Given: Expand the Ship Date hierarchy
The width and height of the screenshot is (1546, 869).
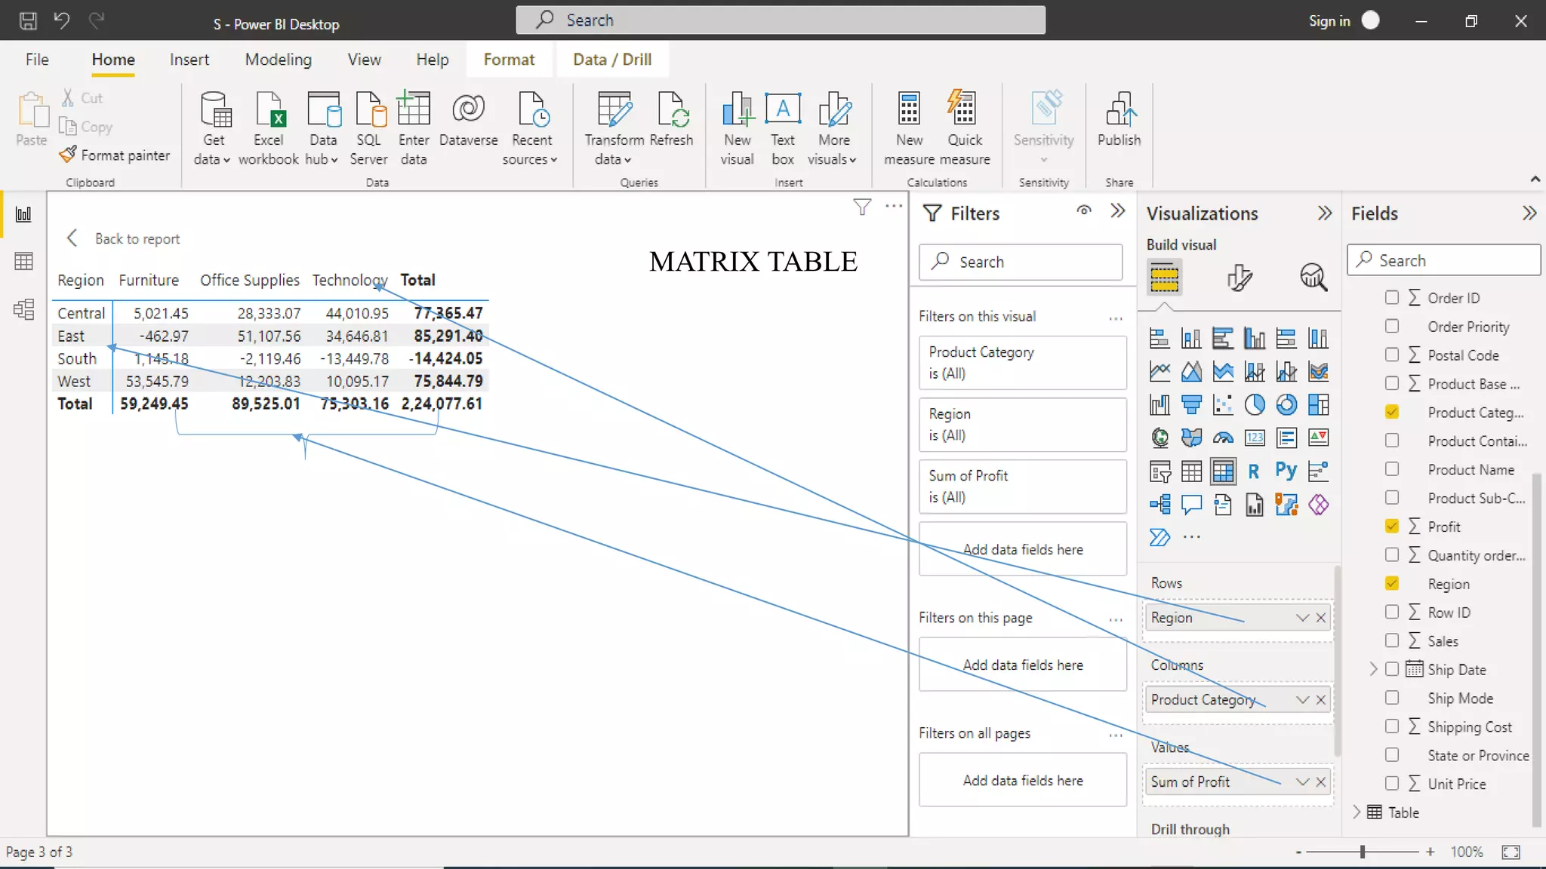Looking at the screenshot, I should click(x=1373, y=669).
